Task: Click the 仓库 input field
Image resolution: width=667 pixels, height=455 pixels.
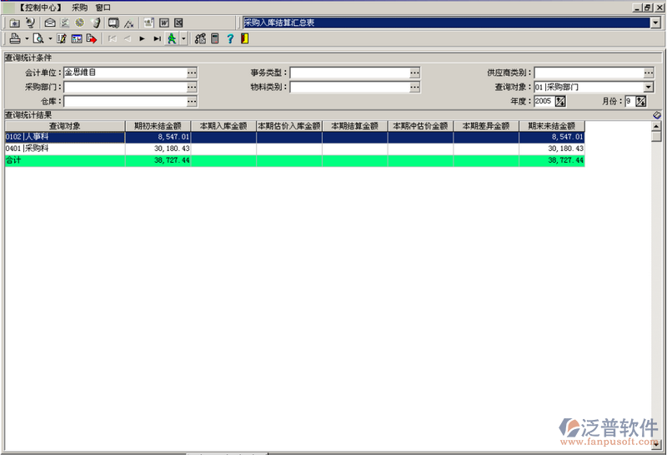Action: (125, 101)
